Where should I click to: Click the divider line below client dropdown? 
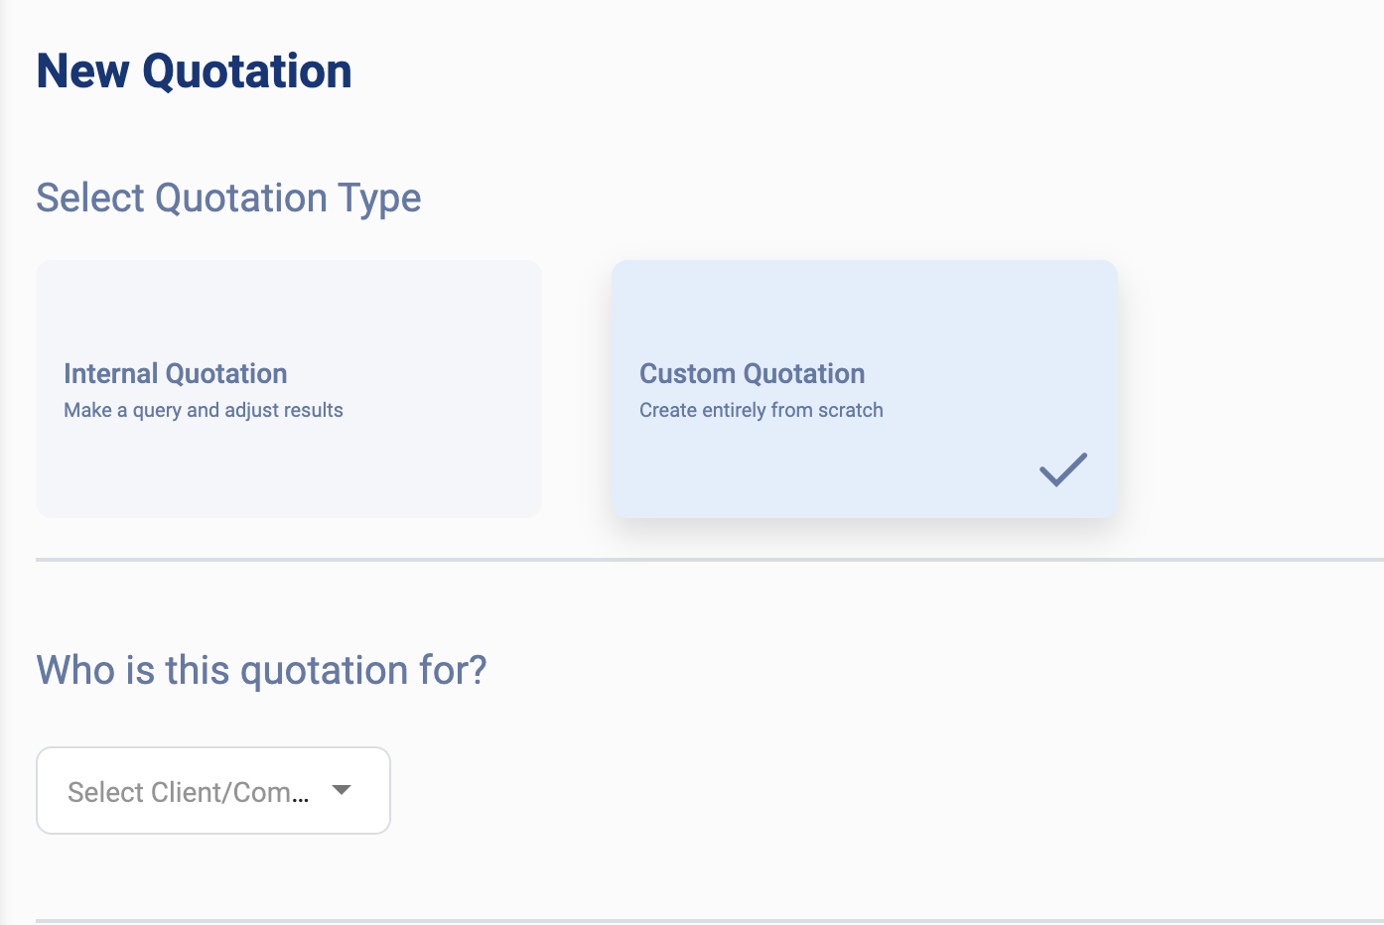(695, 921)
